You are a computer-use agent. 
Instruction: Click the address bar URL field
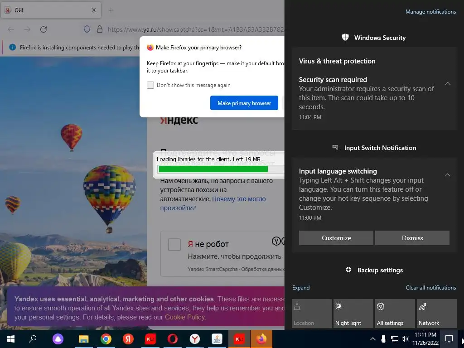[x=195, y=29]
